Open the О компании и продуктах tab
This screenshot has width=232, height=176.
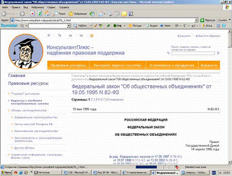pos(172,65)
